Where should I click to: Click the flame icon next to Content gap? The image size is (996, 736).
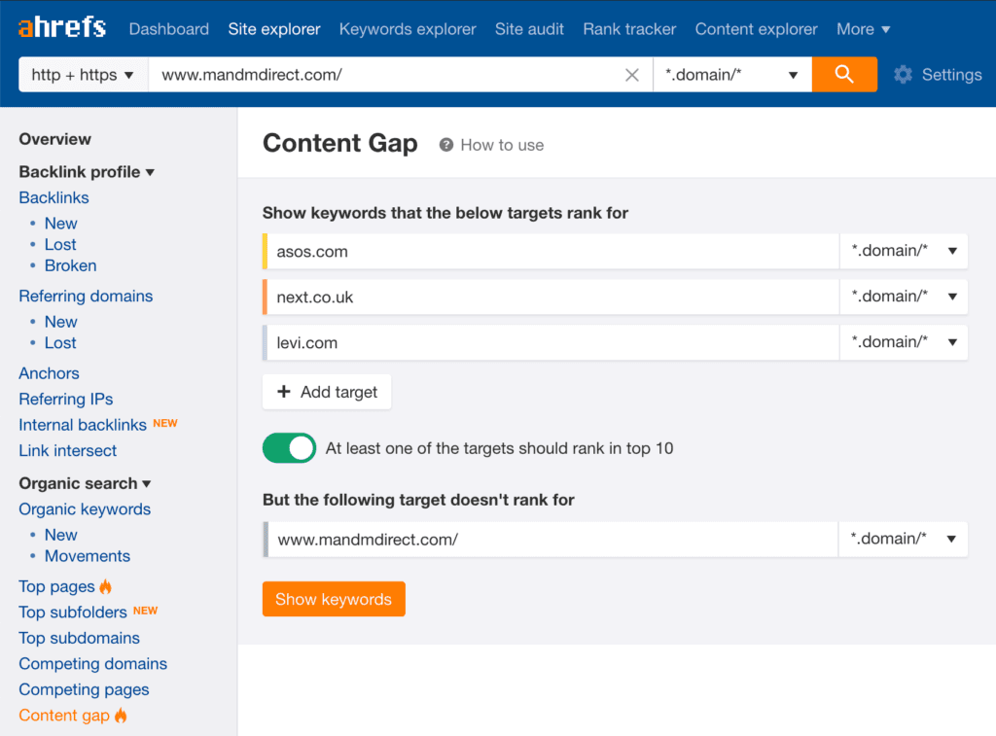[121, 715]
